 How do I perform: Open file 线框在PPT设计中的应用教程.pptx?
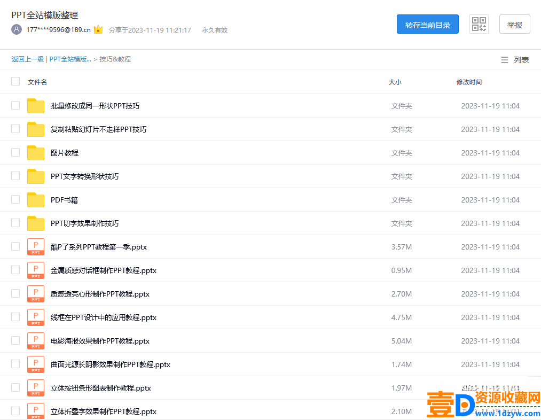coord(104,317)
